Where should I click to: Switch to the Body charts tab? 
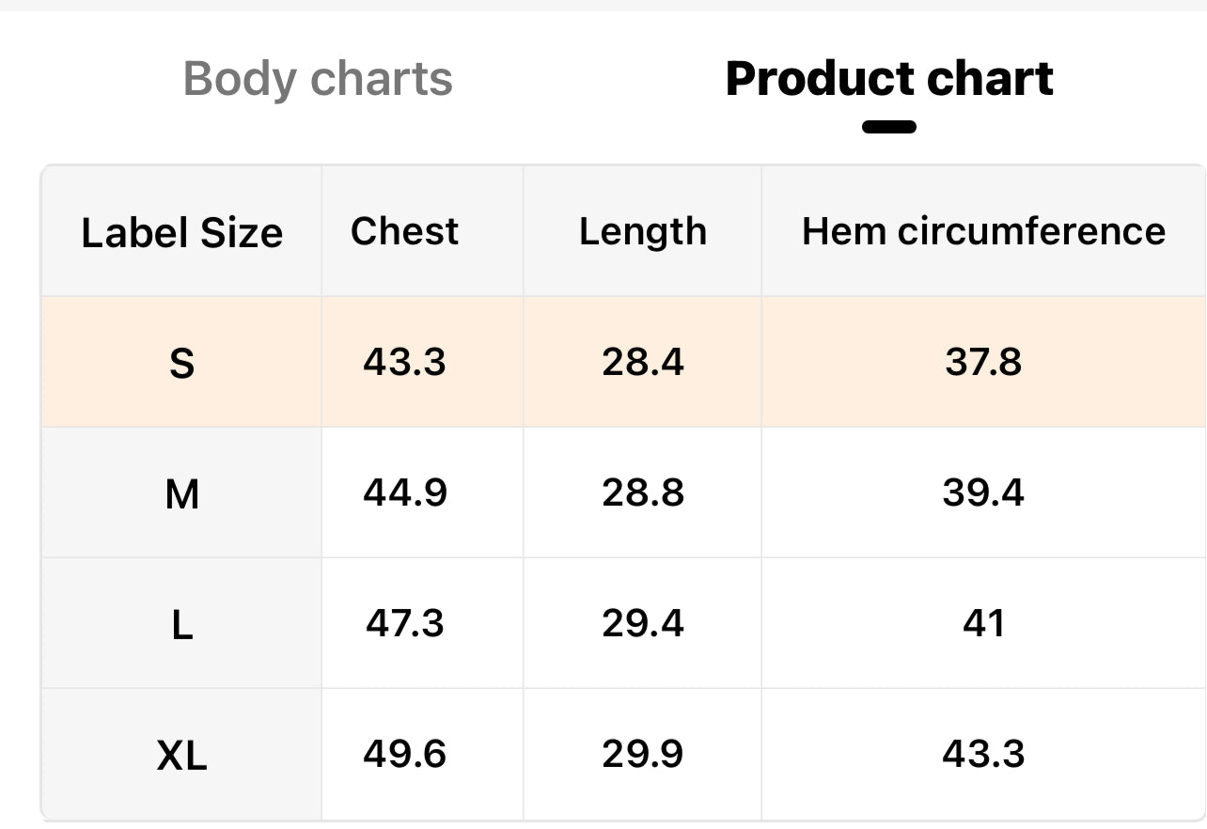318,79
